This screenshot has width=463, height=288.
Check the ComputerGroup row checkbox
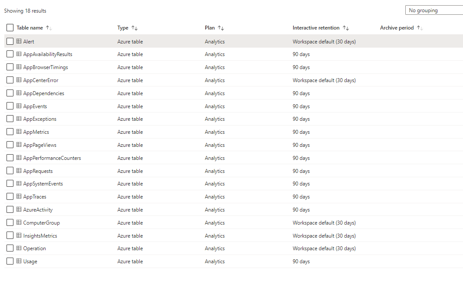click(10, 223)
